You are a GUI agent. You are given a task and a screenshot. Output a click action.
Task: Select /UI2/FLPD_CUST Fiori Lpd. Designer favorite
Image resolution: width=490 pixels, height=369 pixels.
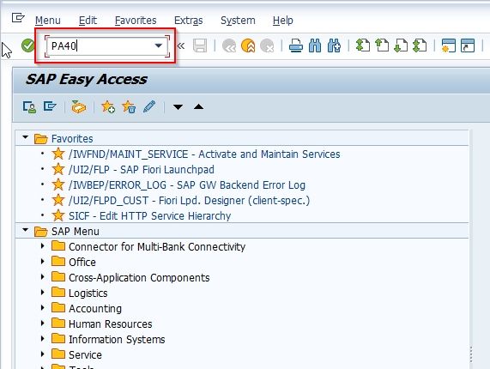(189, 200)
